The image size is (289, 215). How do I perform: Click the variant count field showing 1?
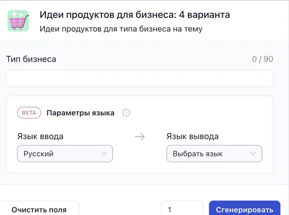coord(182,209)
